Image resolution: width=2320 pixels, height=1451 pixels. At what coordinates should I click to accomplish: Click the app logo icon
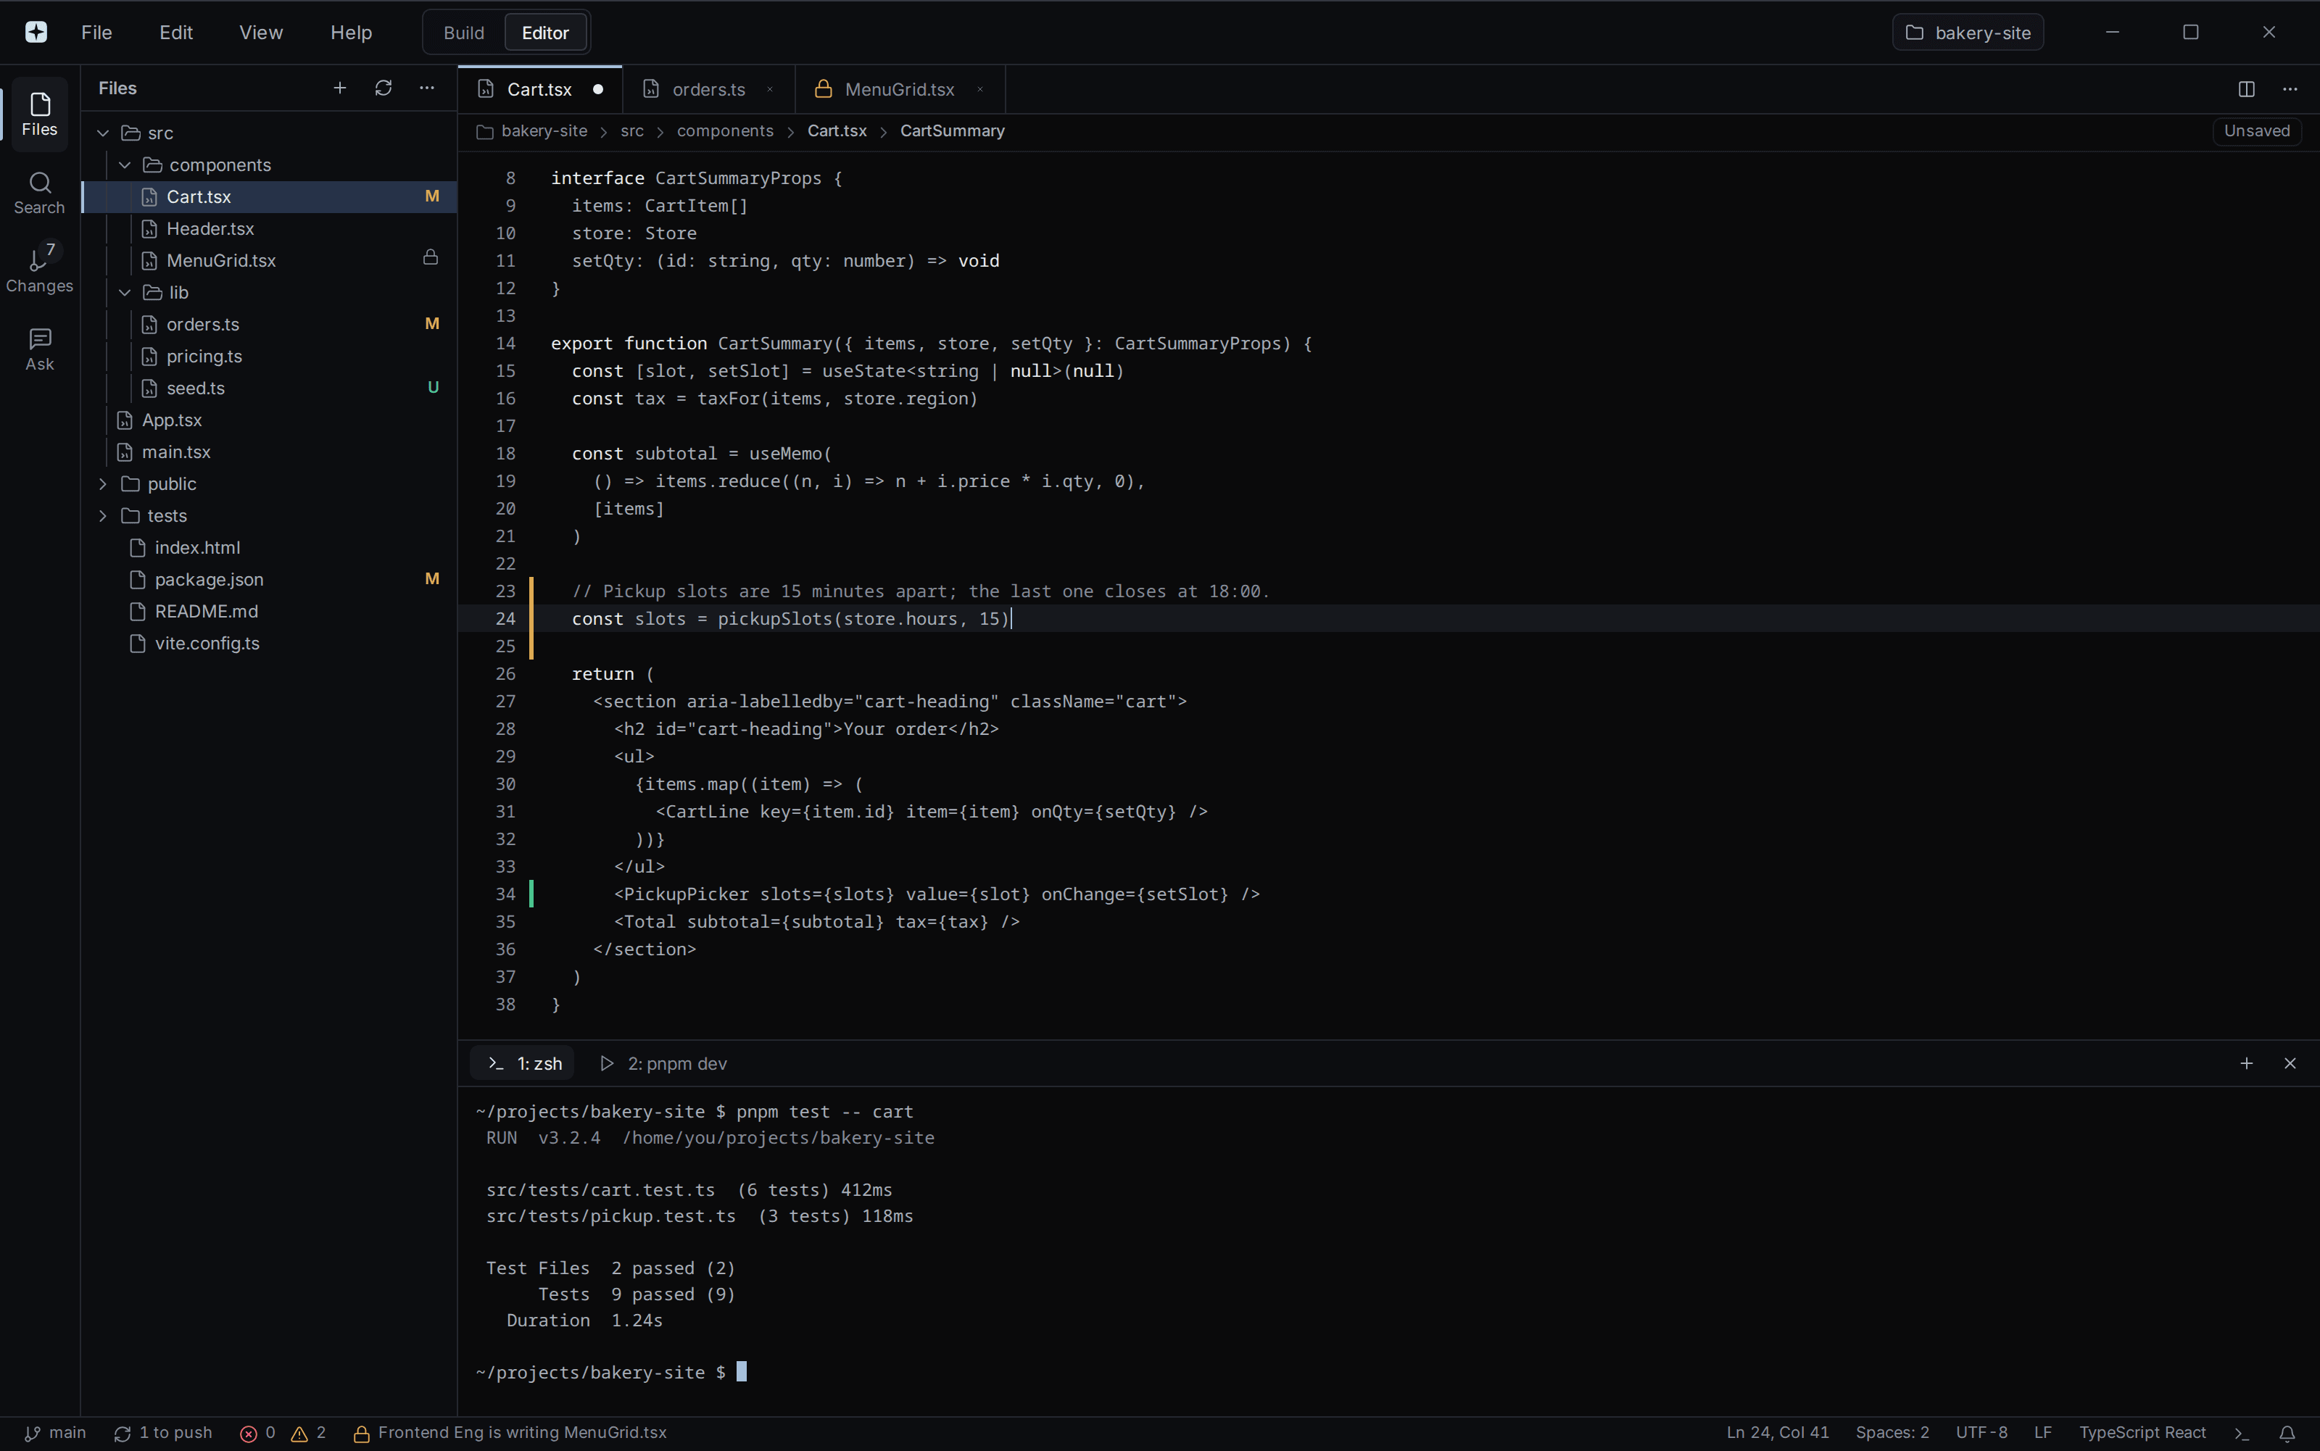click(x=36, y=33)
